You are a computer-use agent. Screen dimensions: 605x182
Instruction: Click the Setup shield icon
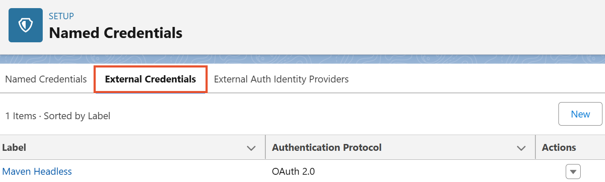tap(26, 25)
